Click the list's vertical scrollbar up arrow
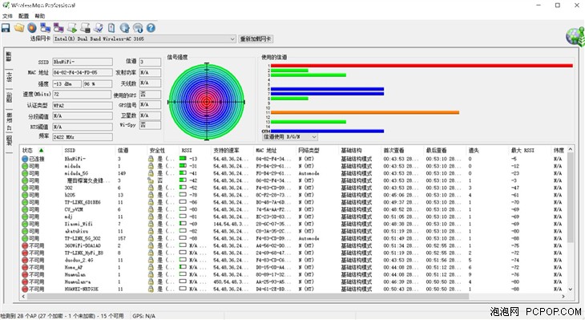Image resolution: width=585 pixels, height=320 pixels. (x=571, y=149)
